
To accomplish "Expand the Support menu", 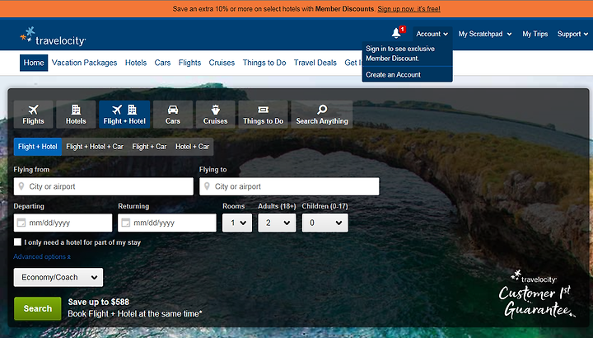I will click(572, 34).
